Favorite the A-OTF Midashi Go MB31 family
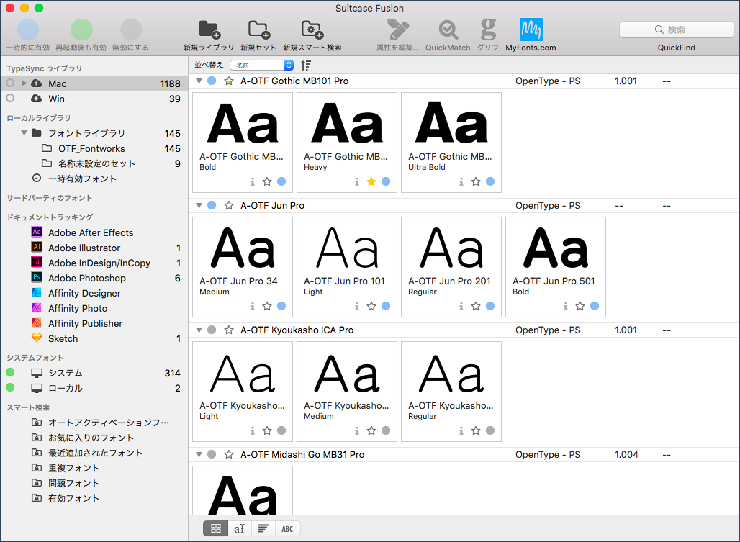This screenshot has height=542, width=740. (229, 455)
